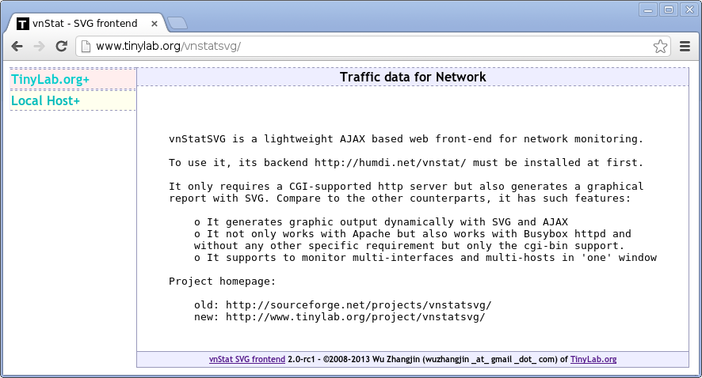The image size is (702, 378).
Task: Click the Traffic data for Network header
Action: point(413,77)
